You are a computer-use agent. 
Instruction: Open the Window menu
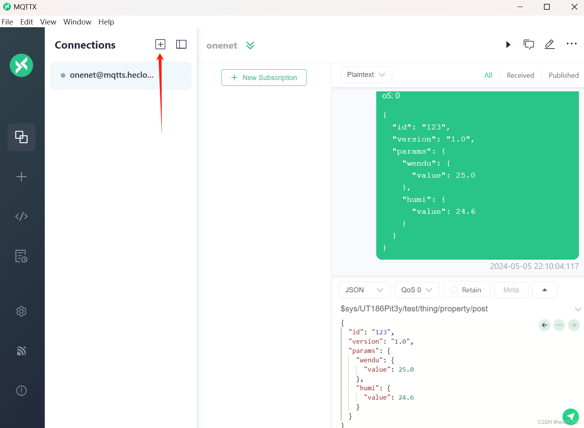click(x=77, y=22)
